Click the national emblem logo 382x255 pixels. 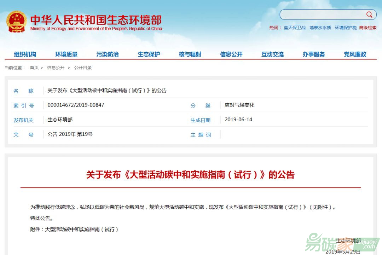tap(16, 22)
